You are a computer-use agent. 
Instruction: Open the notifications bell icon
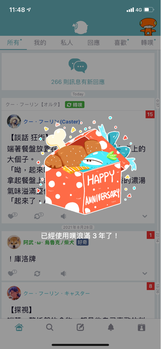point(111,327)
